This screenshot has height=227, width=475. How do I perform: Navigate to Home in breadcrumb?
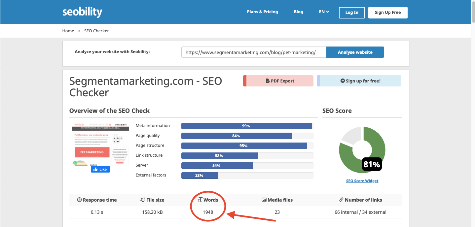[68, 31]
